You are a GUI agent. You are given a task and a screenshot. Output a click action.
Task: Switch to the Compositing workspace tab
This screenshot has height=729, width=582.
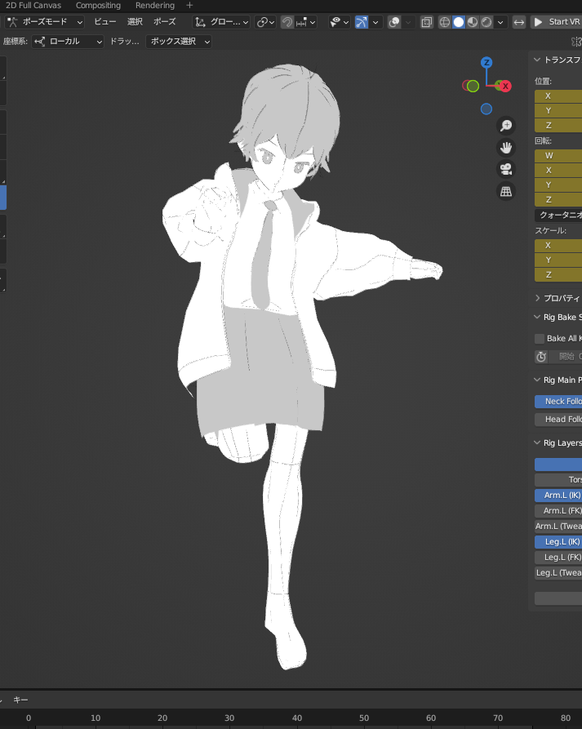coord(98,6)
